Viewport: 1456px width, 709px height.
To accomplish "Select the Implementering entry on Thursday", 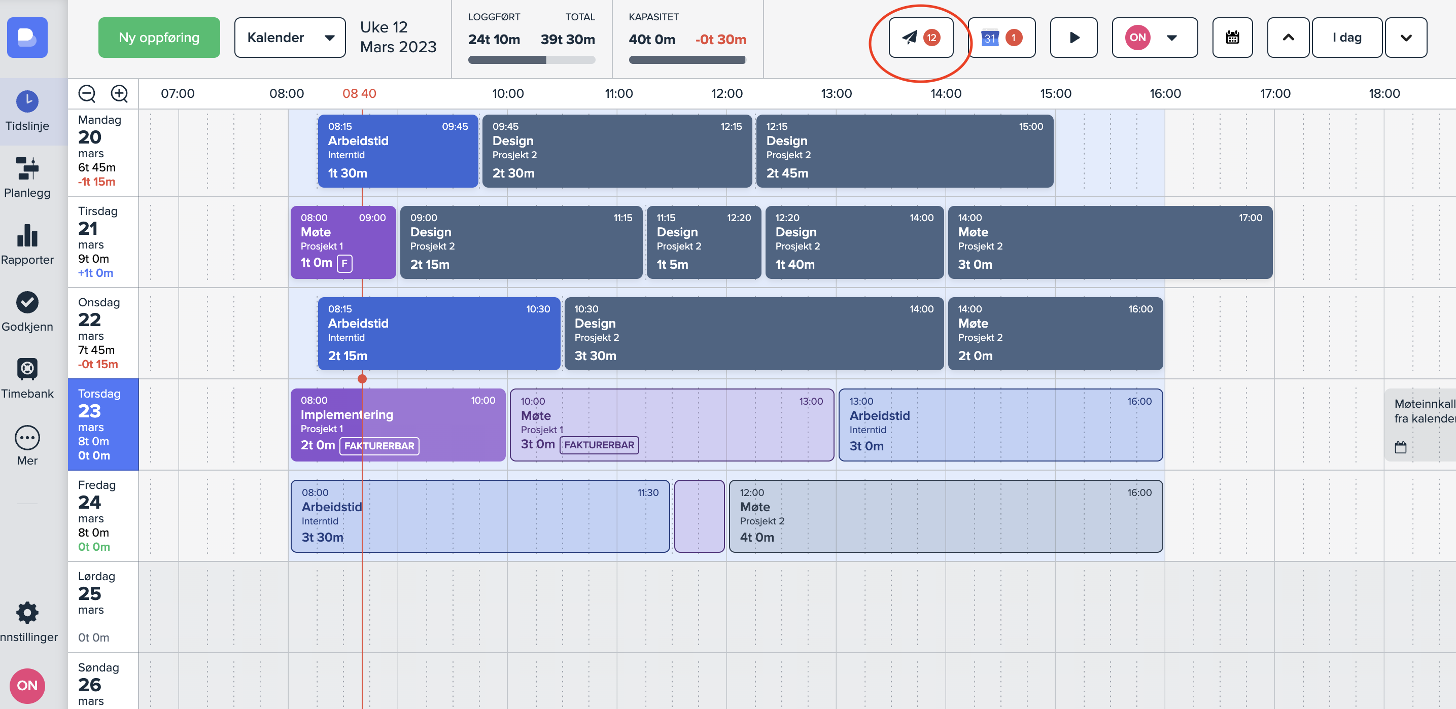I will click(397, 424).
